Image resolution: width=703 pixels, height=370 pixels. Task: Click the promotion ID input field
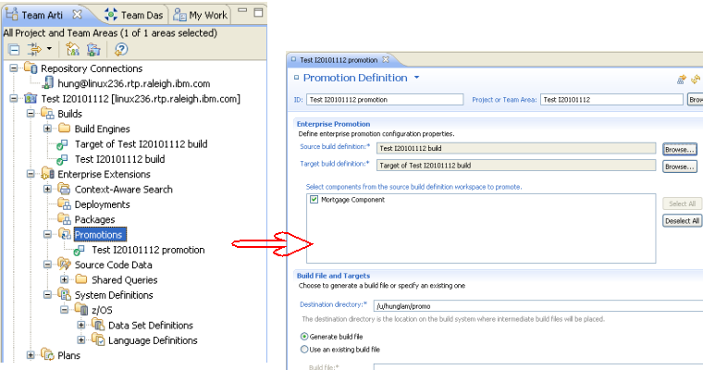(385, 100)
